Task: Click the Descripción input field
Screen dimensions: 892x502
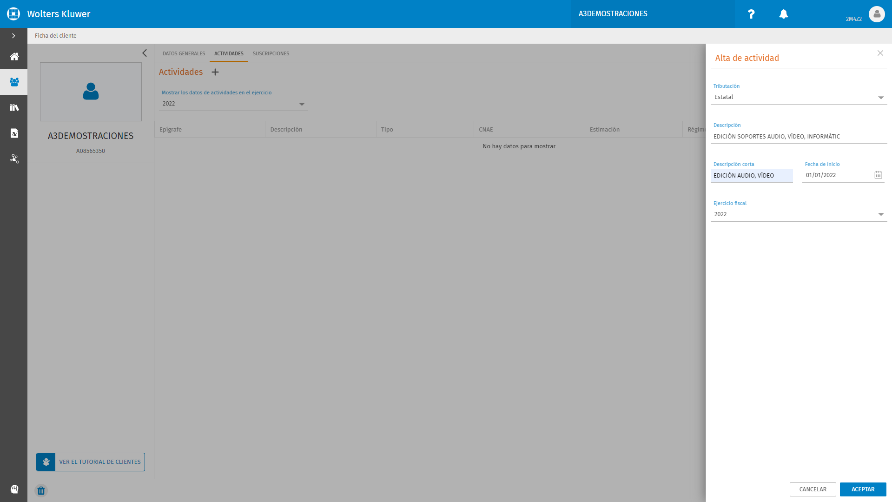Action: point(799,137)
